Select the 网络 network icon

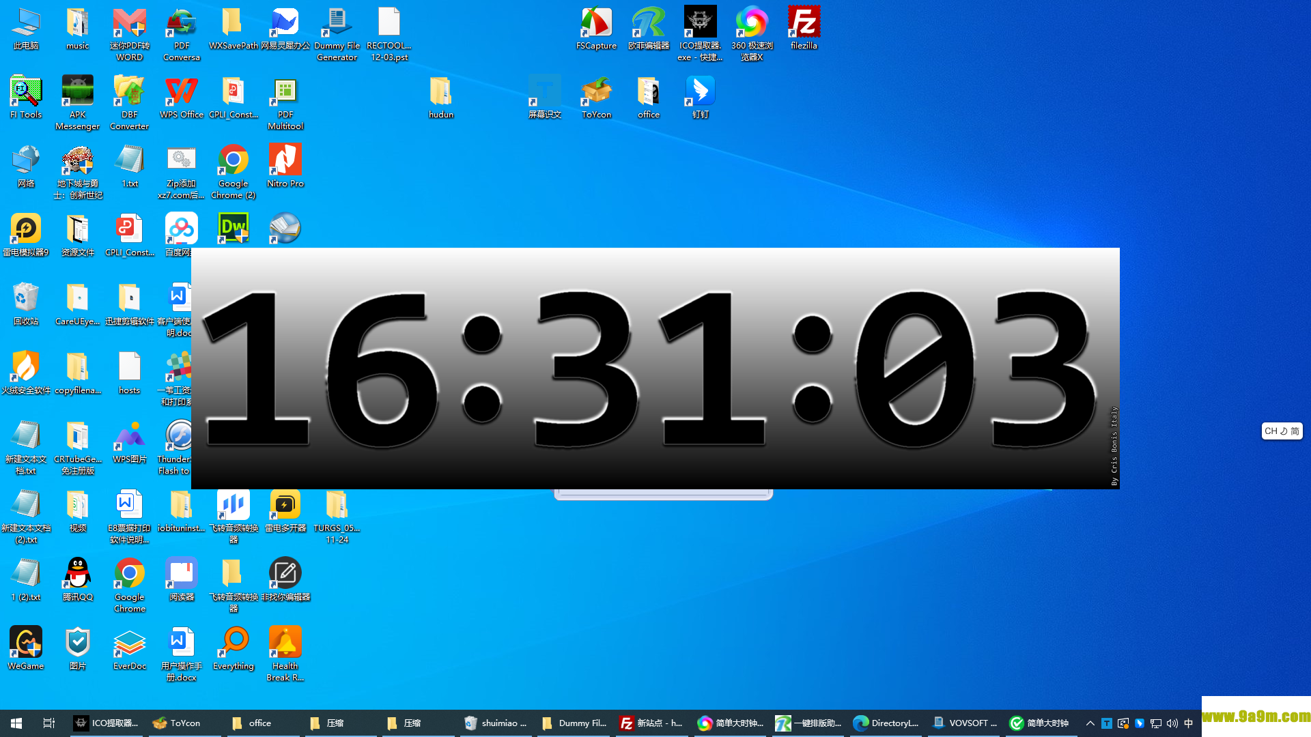(x=25, y=167)
